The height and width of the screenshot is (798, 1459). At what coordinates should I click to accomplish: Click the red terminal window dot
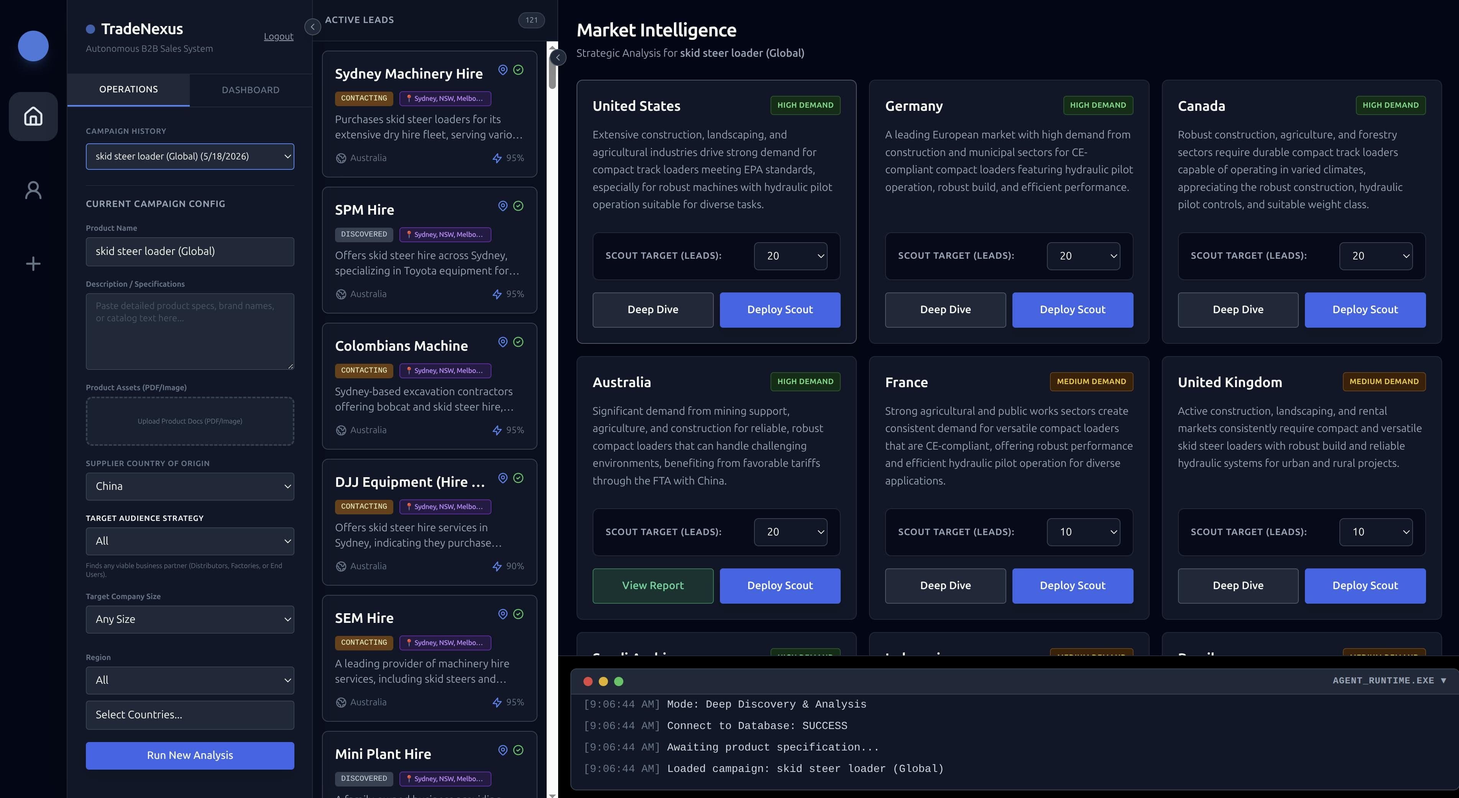tap(588, 681)
